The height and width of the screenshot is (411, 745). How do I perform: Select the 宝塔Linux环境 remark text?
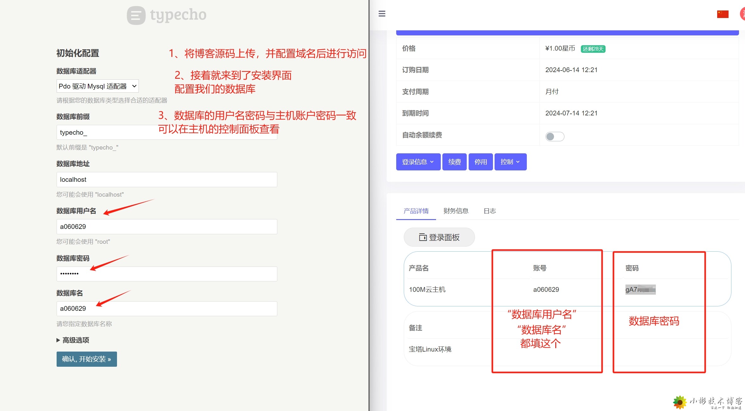tap(430, 349)
